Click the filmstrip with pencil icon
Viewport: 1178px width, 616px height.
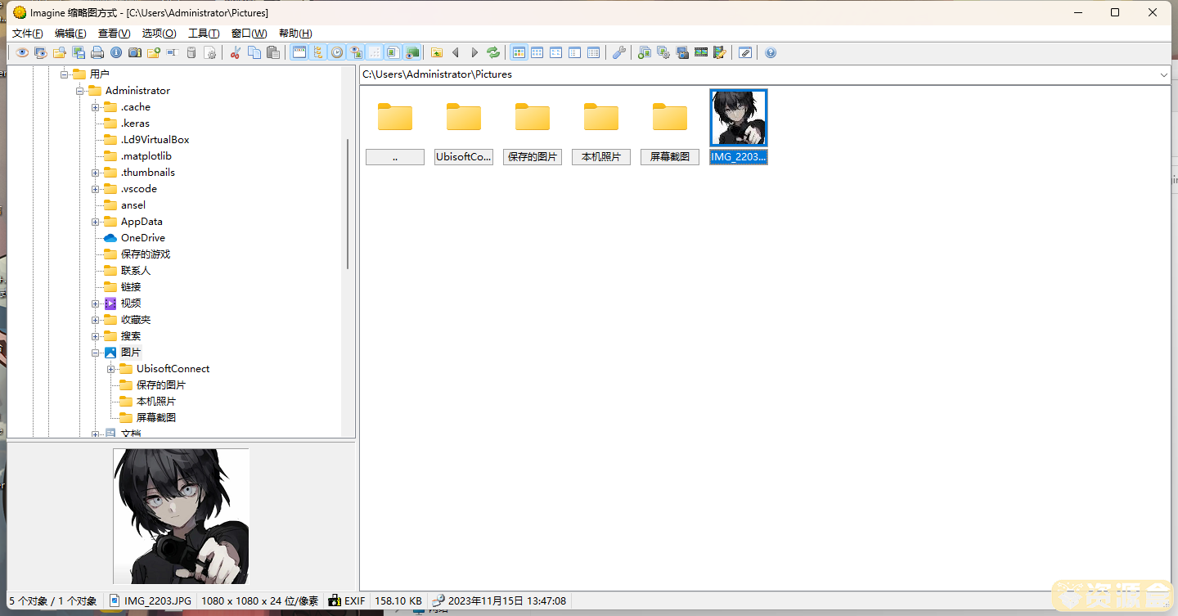click(720, 52)
